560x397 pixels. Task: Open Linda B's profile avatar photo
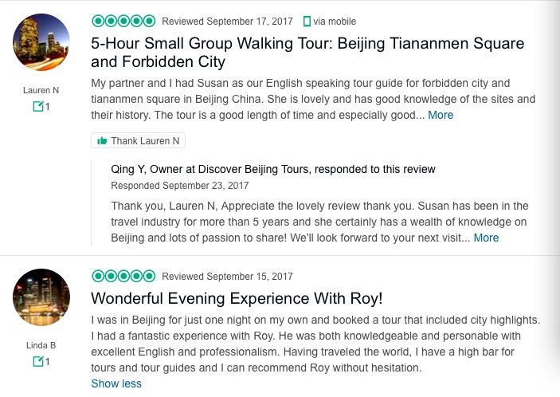(x=41, y=297)
